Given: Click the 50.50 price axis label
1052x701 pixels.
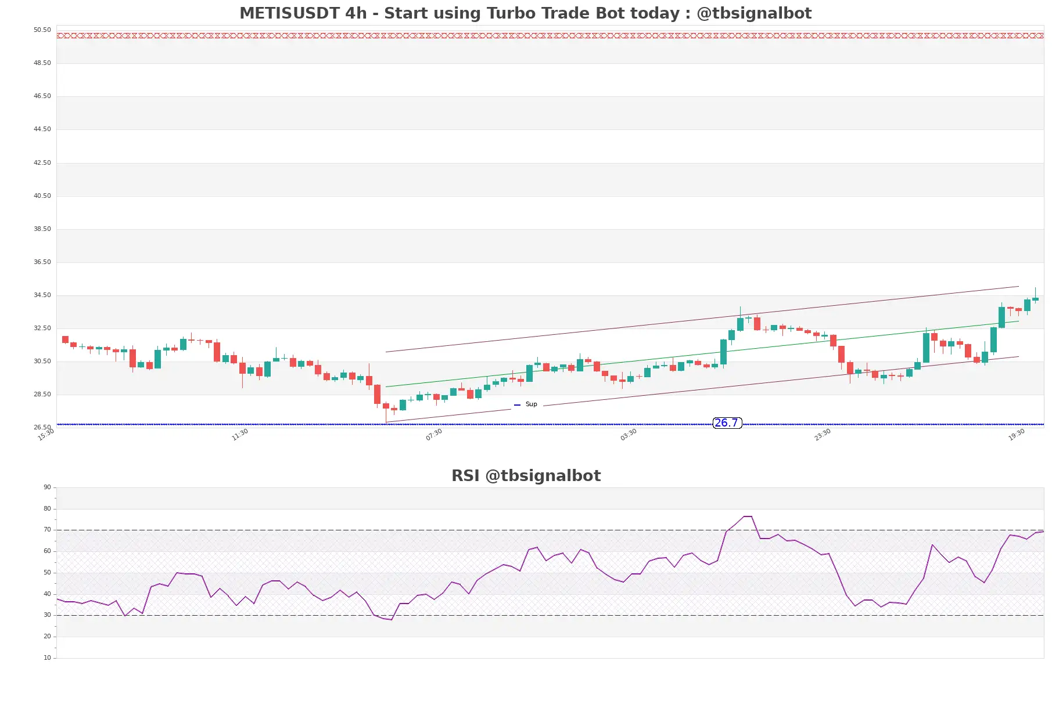Looking at the screenshot, I should (42, 30).
